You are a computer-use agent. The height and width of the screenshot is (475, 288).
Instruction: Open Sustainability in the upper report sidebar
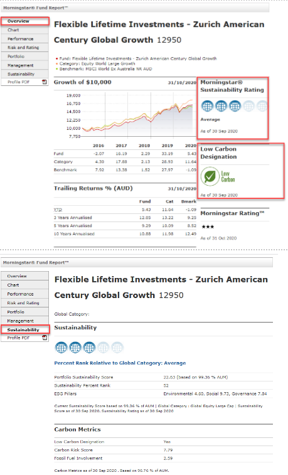click(24, 74)
